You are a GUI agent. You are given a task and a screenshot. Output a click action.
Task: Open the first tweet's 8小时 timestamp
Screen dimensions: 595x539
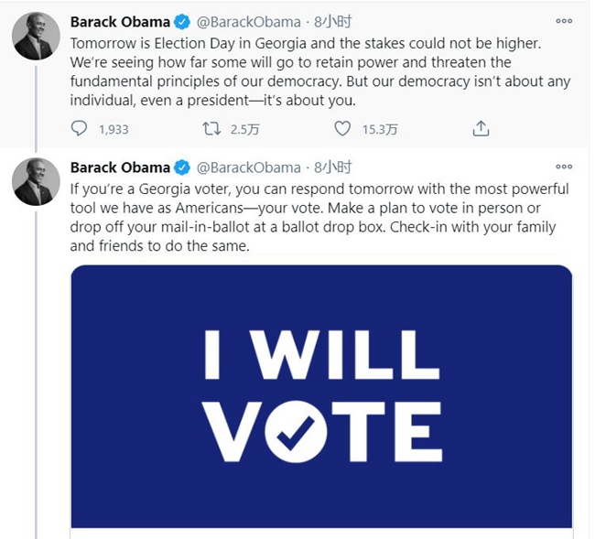coord(333,19)
